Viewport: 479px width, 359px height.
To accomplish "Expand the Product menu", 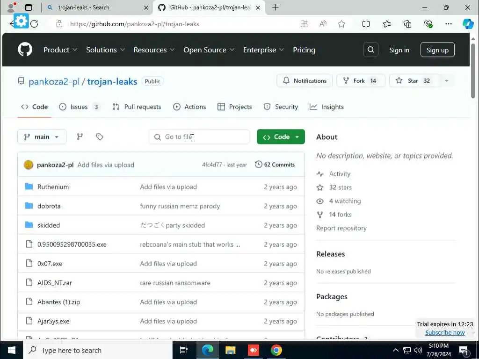I will [60, 50].
